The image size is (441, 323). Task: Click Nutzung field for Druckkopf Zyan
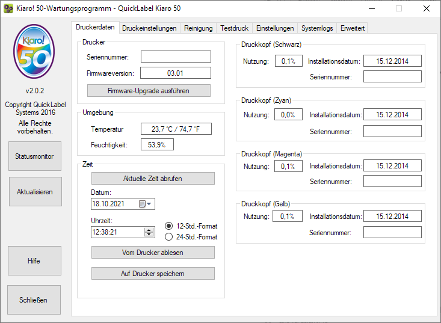click(x=288, y=114)
